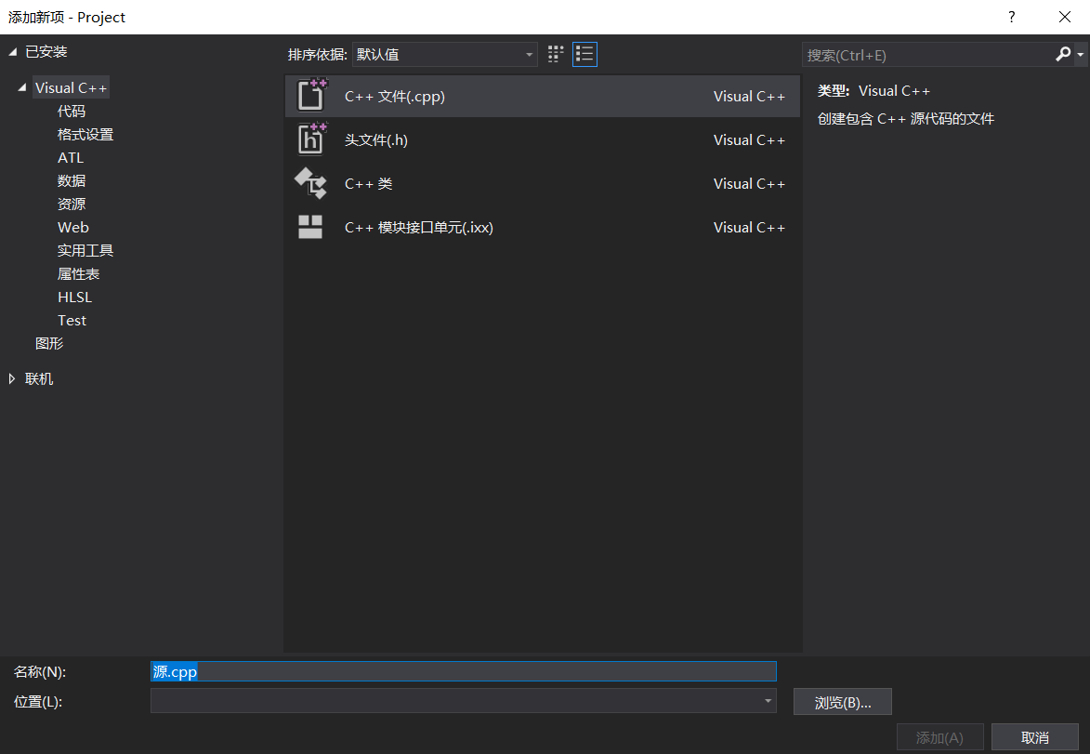Select the Test category

[x=72, y=320]
